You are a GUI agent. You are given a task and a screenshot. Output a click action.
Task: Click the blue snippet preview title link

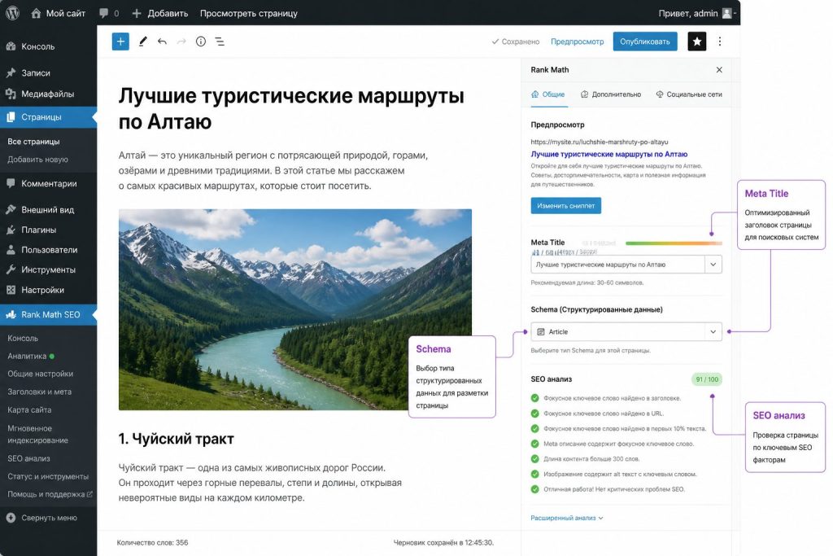tap(608, 154)
